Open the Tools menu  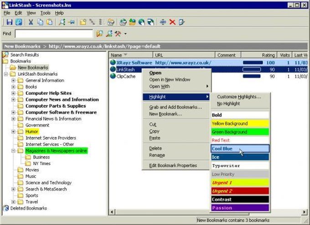click(x=46, y=13)
